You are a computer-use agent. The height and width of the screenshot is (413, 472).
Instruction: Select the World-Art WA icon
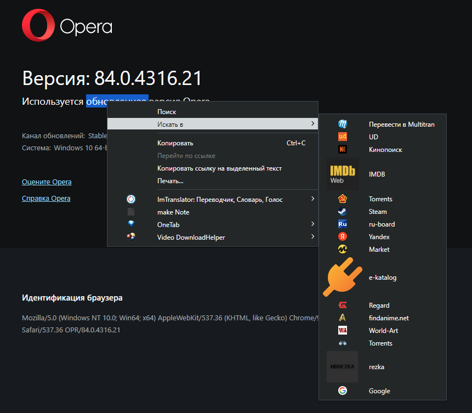click(x=343, y=331)
